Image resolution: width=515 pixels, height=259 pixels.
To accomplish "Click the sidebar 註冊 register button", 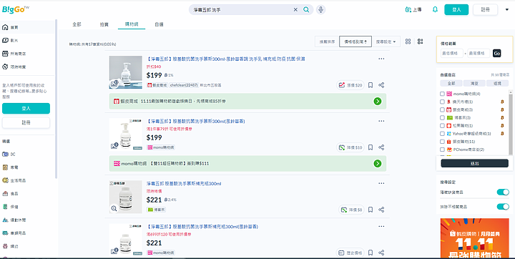I will point(26,122).
